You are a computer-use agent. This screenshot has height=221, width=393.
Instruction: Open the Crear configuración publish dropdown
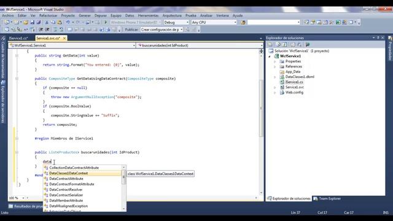coord(182,29)
